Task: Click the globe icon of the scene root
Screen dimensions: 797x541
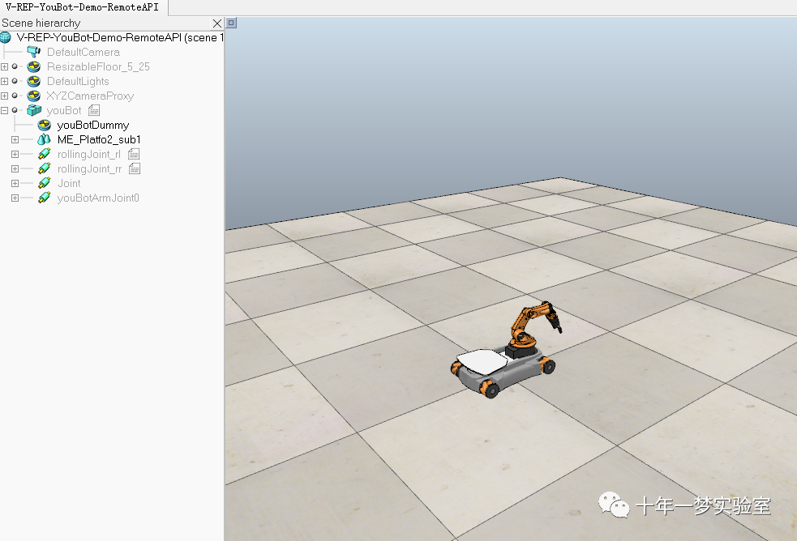Action: point(6,37)
